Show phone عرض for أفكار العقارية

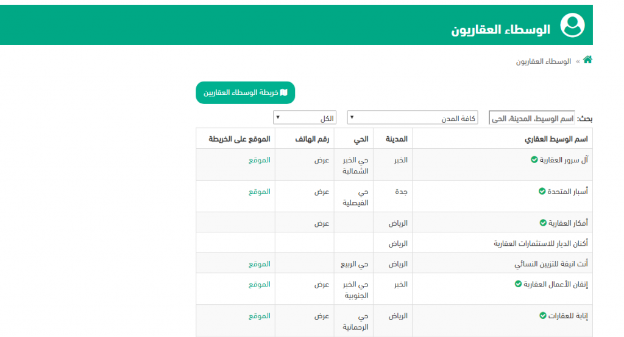click(322, 223)
